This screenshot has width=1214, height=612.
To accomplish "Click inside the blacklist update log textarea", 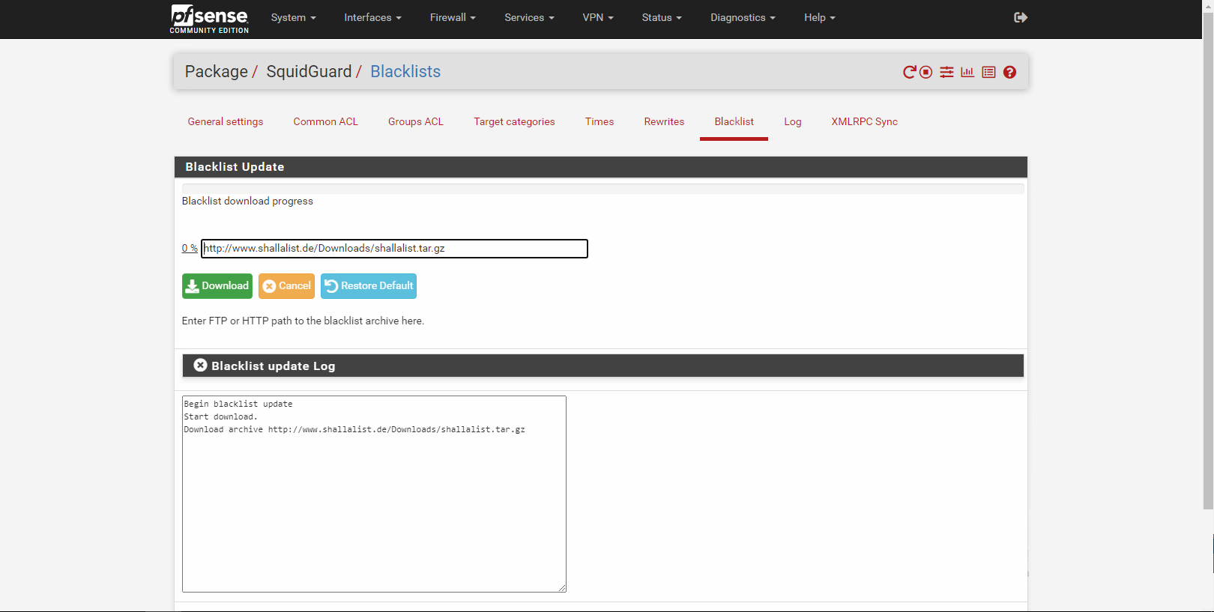I will [374, 494].
